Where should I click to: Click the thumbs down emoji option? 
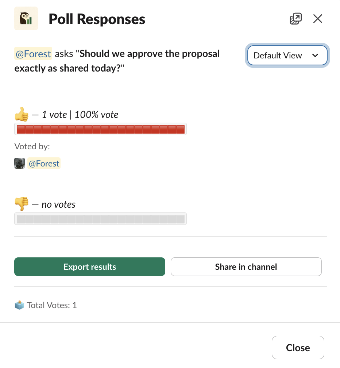(21, 204)
